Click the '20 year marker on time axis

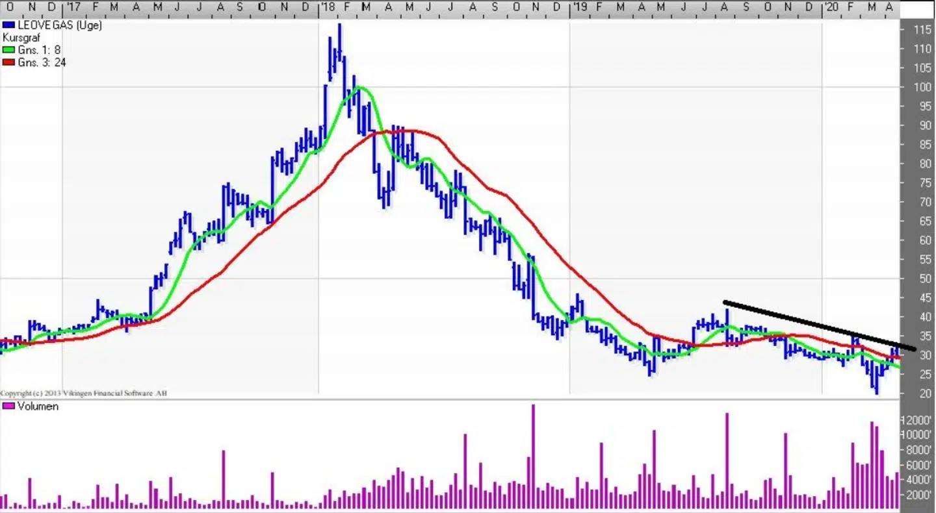tap(830, 6)
